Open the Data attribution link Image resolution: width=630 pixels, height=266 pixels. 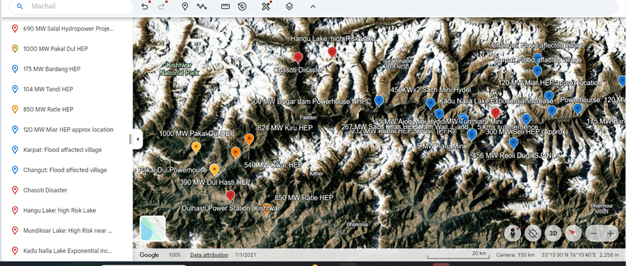coord(209,255)
